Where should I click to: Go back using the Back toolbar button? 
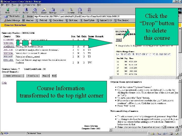point(7,11)
